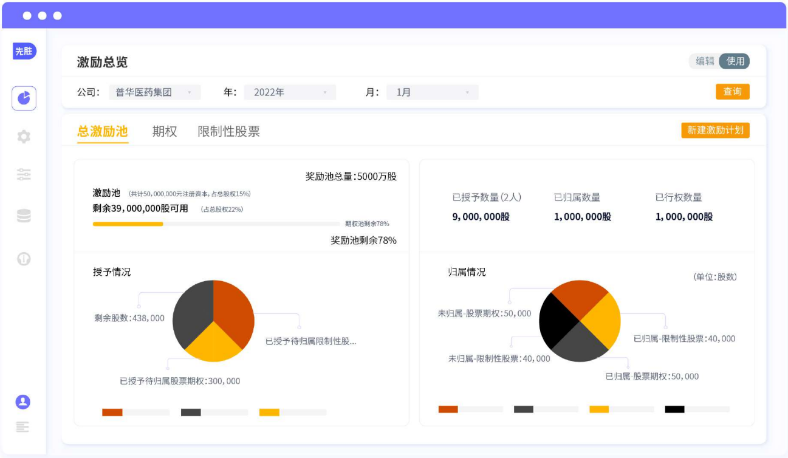The height and width of the screenshot is (458, 788).
Task: Open the settings gear in sidebar
Action: 24,137
